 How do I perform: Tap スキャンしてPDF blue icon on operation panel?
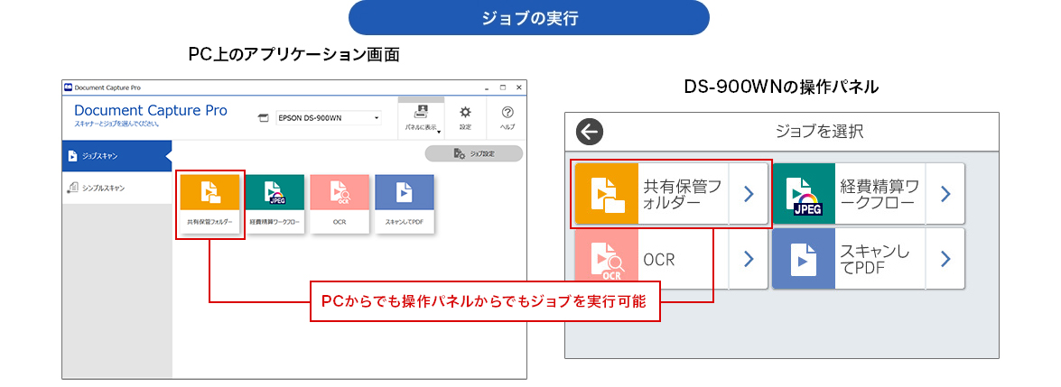click(x=804, y=258)
